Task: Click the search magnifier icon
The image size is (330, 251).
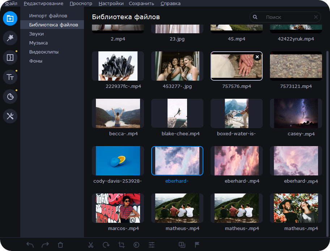Action: tap(255, 17)
